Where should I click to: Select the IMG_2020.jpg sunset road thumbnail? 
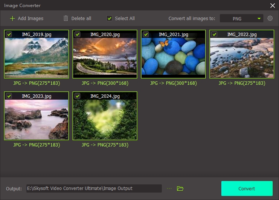(105, 58)
